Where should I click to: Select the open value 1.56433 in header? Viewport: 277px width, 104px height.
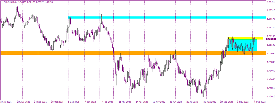(22, 2)
